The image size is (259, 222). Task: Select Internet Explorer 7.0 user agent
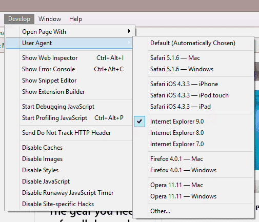coord(193,144)
